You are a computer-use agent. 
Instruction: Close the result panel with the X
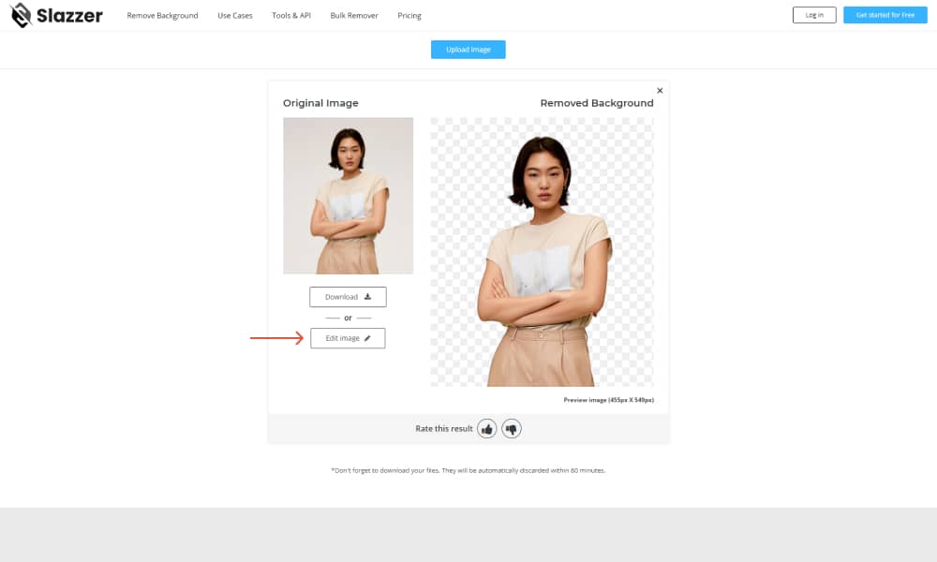[660, 91]
